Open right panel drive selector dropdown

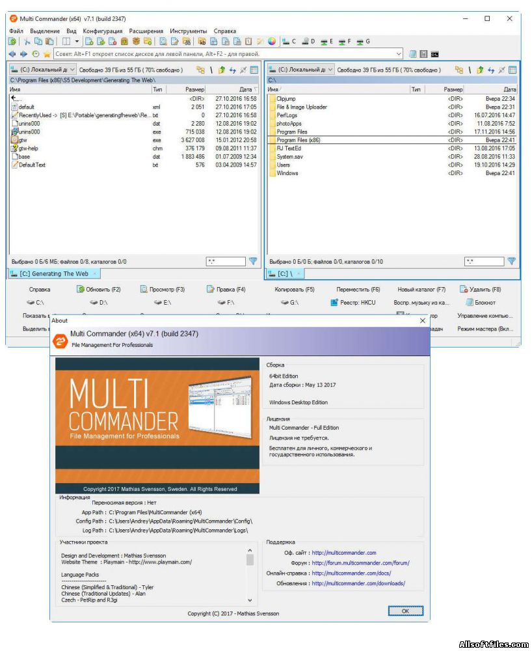[x=300, y=70]
